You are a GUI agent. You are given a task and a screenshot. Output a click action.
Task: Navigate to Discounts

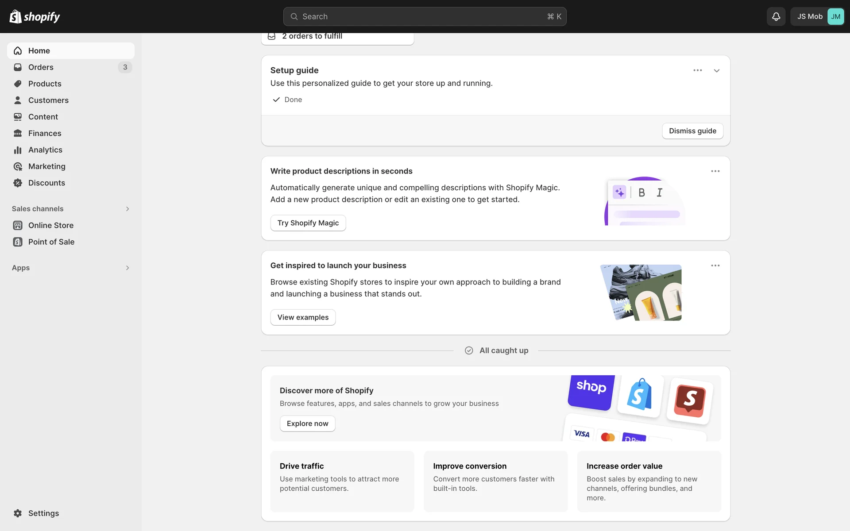[x=46, y=183]
